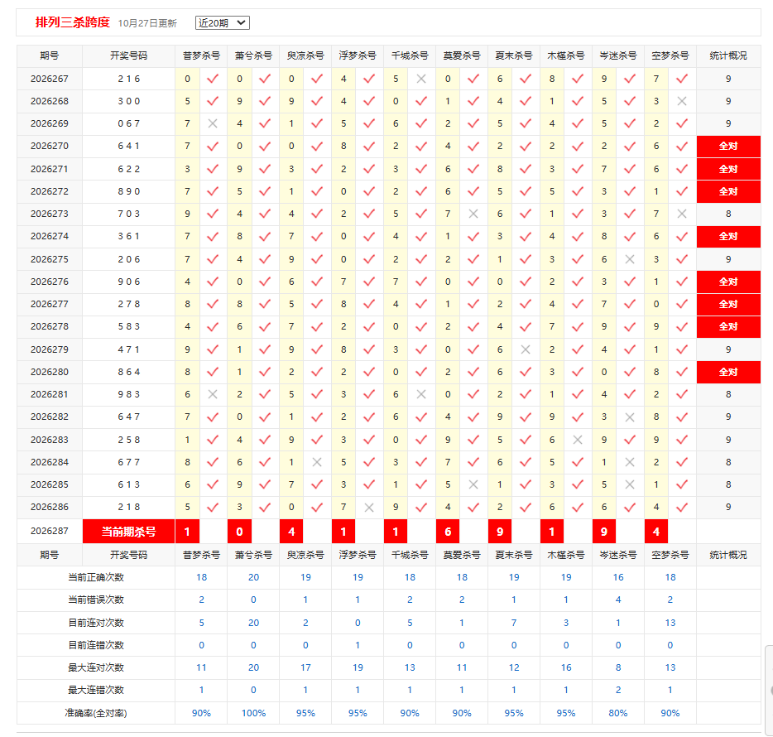Click the red 0 kill number for period 2026287
773x737 pixels.
[x=239, y=532]
